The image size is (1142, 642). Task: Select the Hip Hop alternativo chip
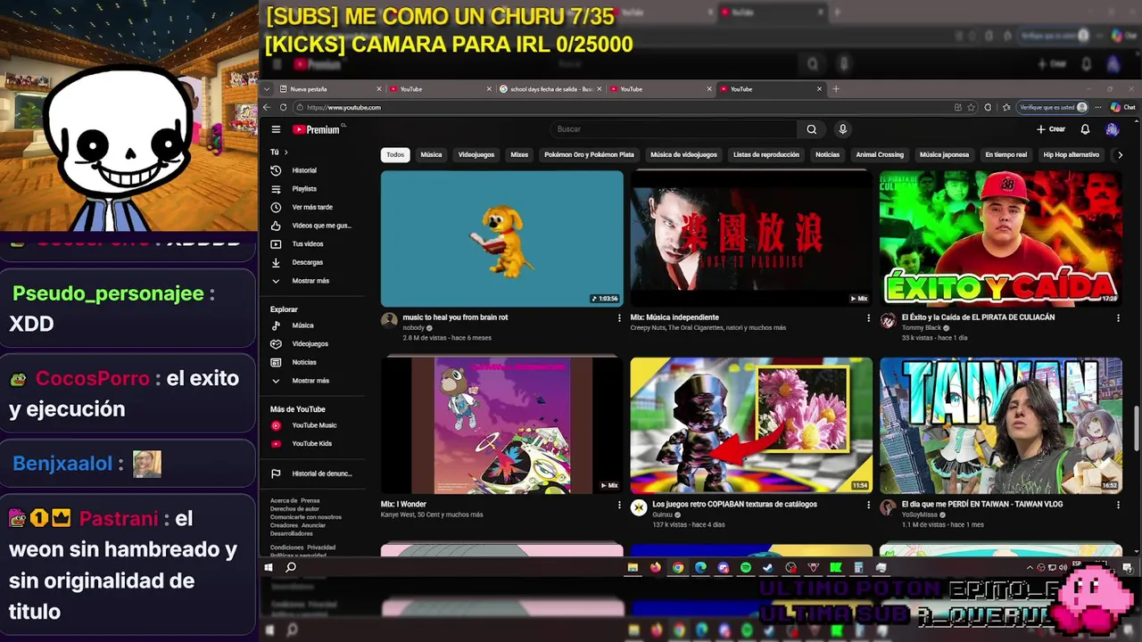pos(1071,154)
